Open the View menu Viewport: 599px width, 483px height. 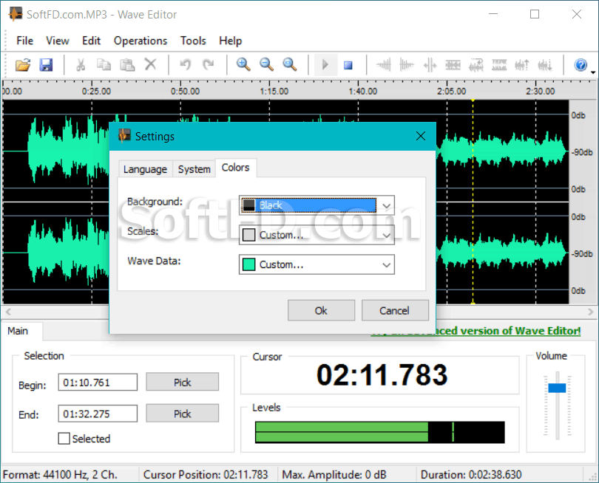[57, 41]
